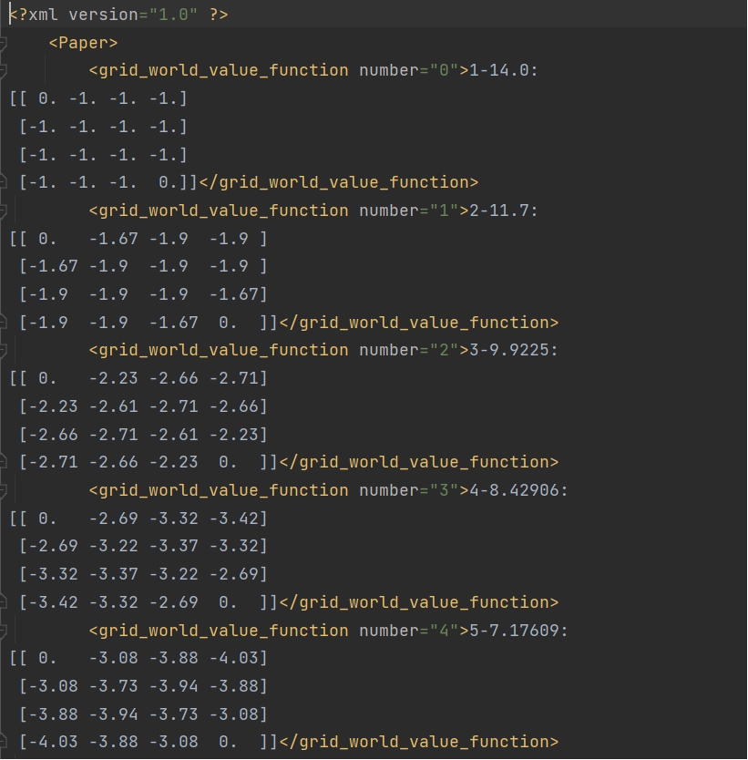The height and width of the screenshot is (760, 748).
Task: Fold the grid_world_value_function number 3 element
Action: (x=4, y=490)
